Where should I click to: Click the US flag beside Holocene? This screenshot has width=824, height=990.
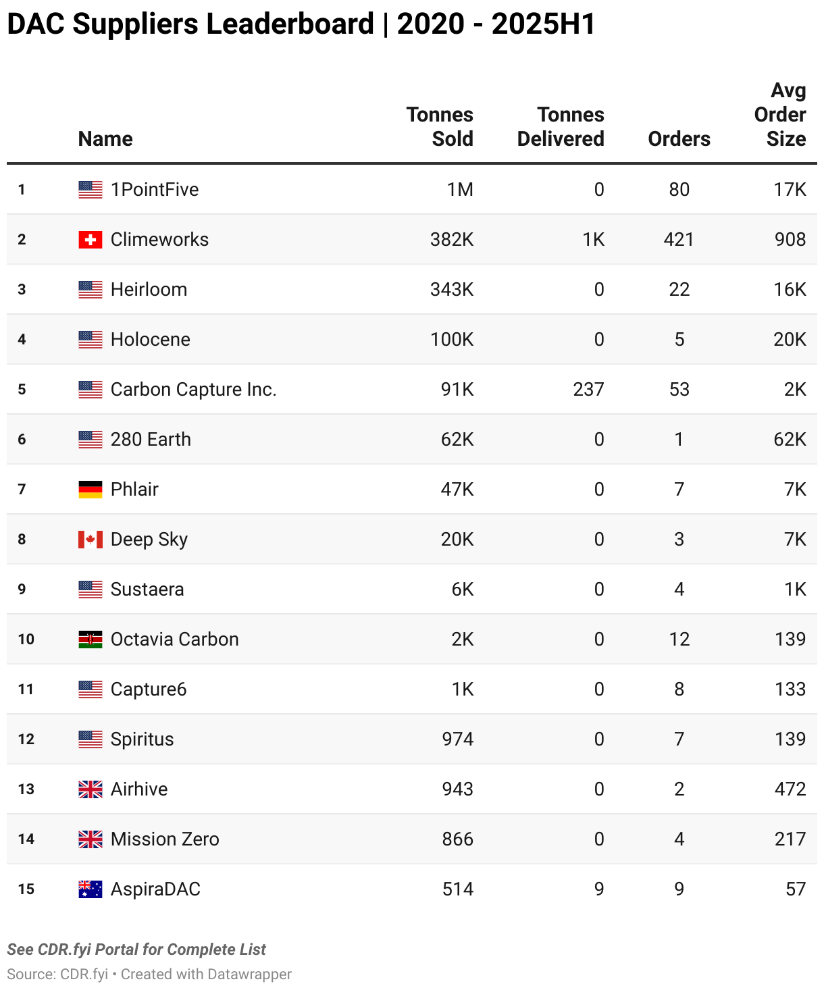click(x=90, y=340)
